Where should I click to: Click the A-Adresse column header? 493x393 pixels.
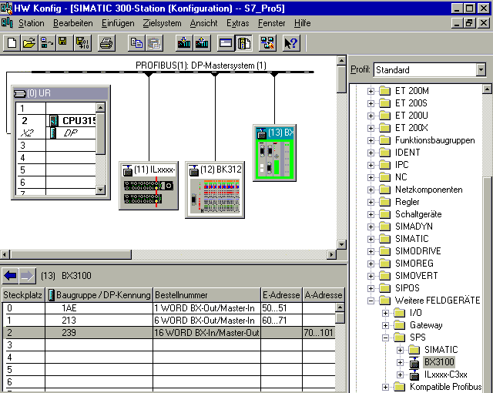(324, 295)
